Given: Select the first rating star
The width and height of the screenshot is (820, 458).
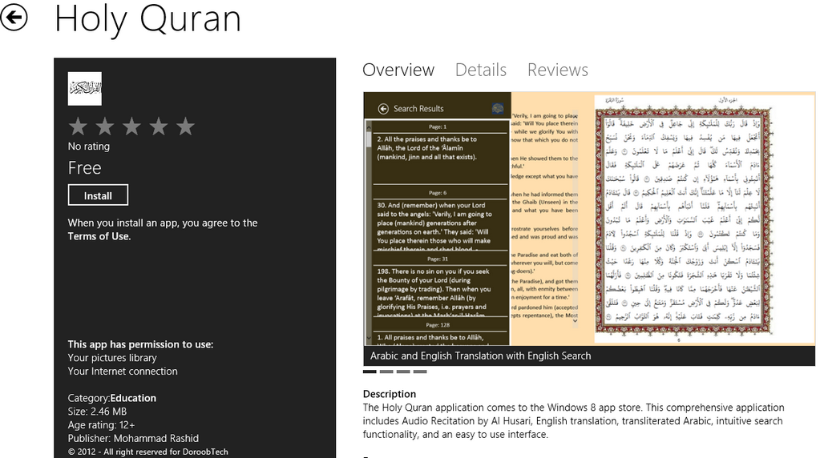Looking at the screenshot, I should click(x=78, y=127).
